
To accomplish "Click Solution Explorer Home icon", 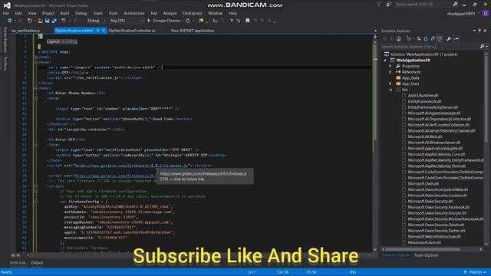I will [399, 39].
